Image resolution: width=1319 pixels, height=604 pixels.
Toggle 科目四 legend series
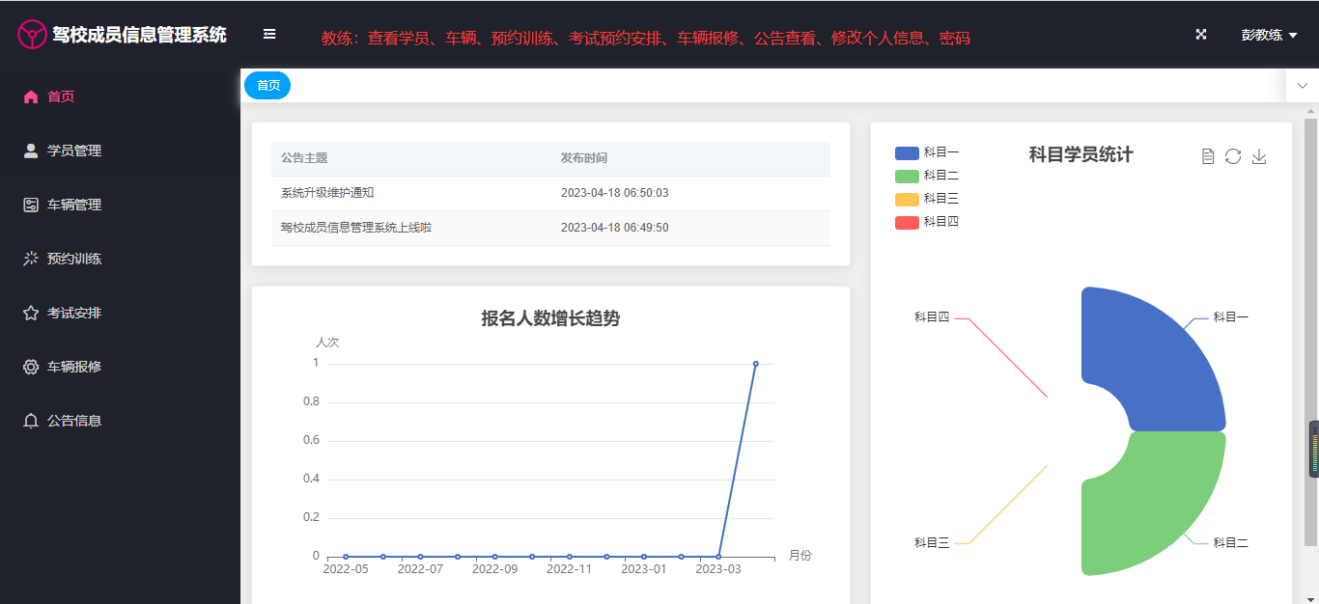pos(926,222)
